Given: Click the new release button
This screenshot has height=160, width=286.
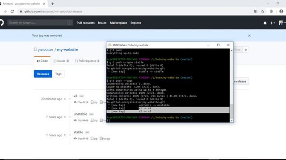Looking at the screenshot, I should [241, 81].
